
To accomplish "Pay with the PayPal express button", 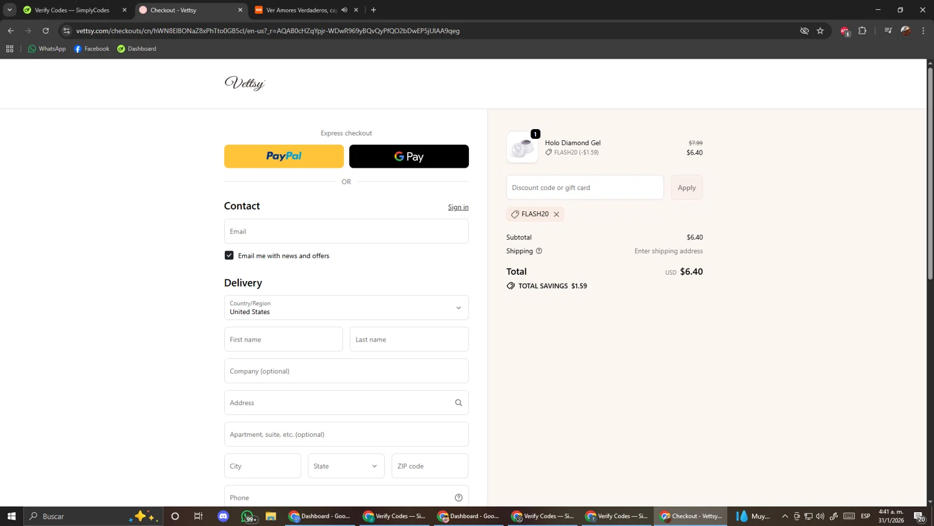I will coord(283,156).
